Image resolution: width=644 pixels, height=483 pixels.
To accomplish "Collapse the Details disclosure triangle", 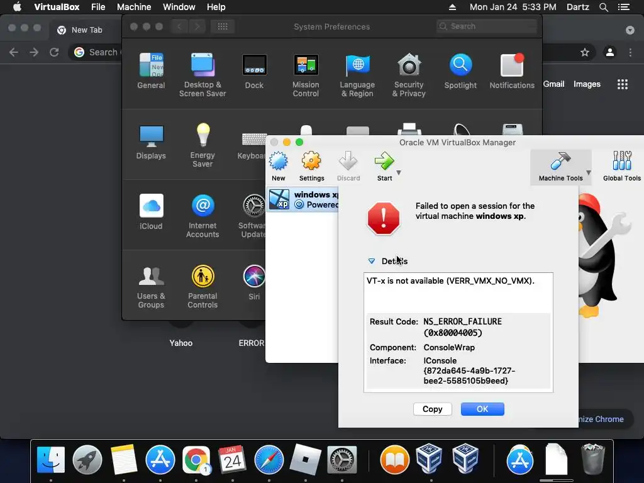I will point(372,261).
